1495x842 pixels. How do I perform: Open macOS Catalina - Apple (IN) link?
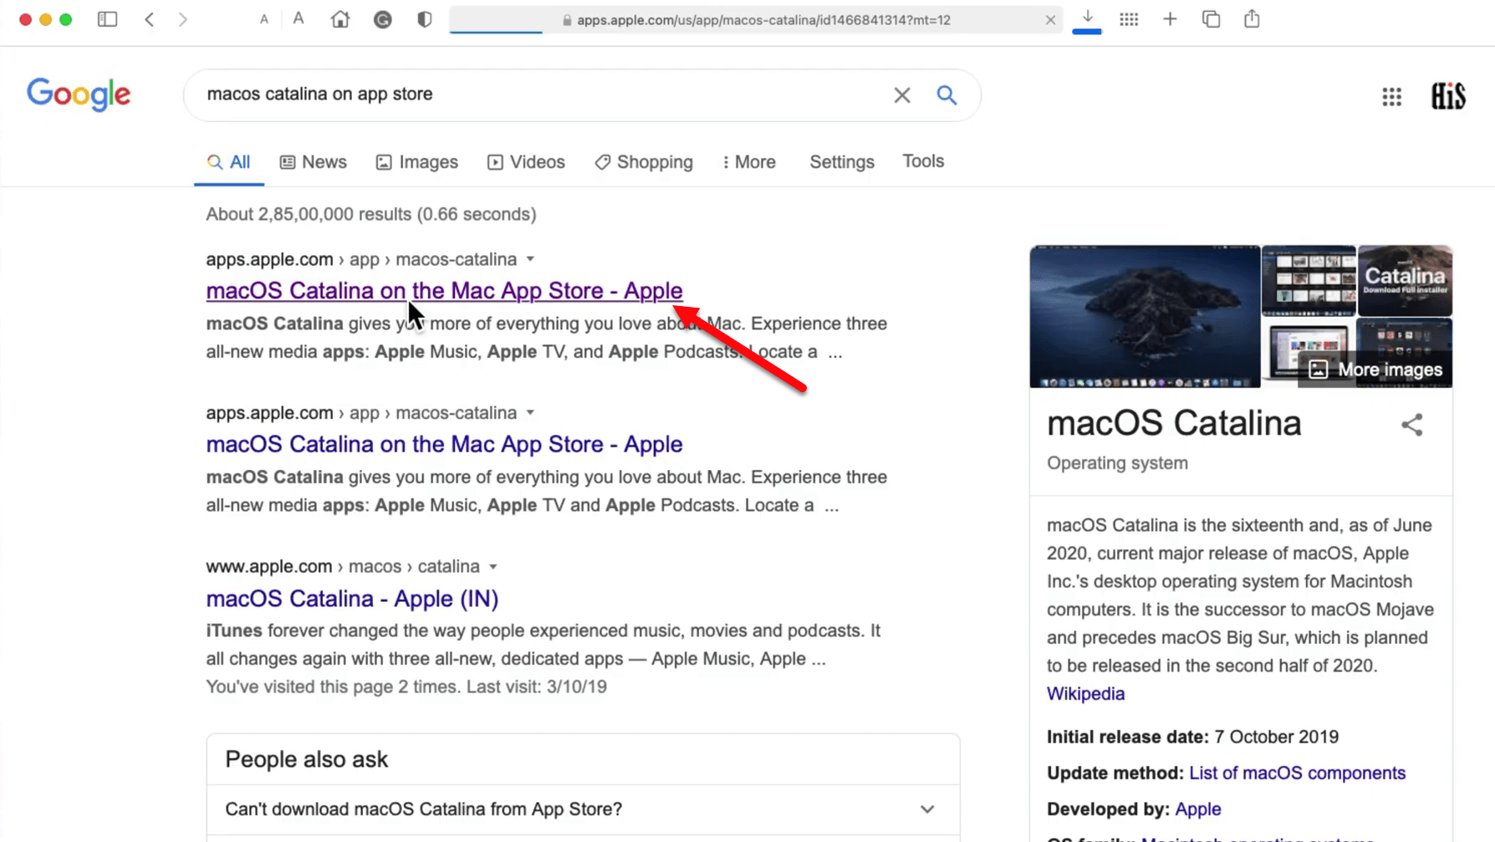352,599
